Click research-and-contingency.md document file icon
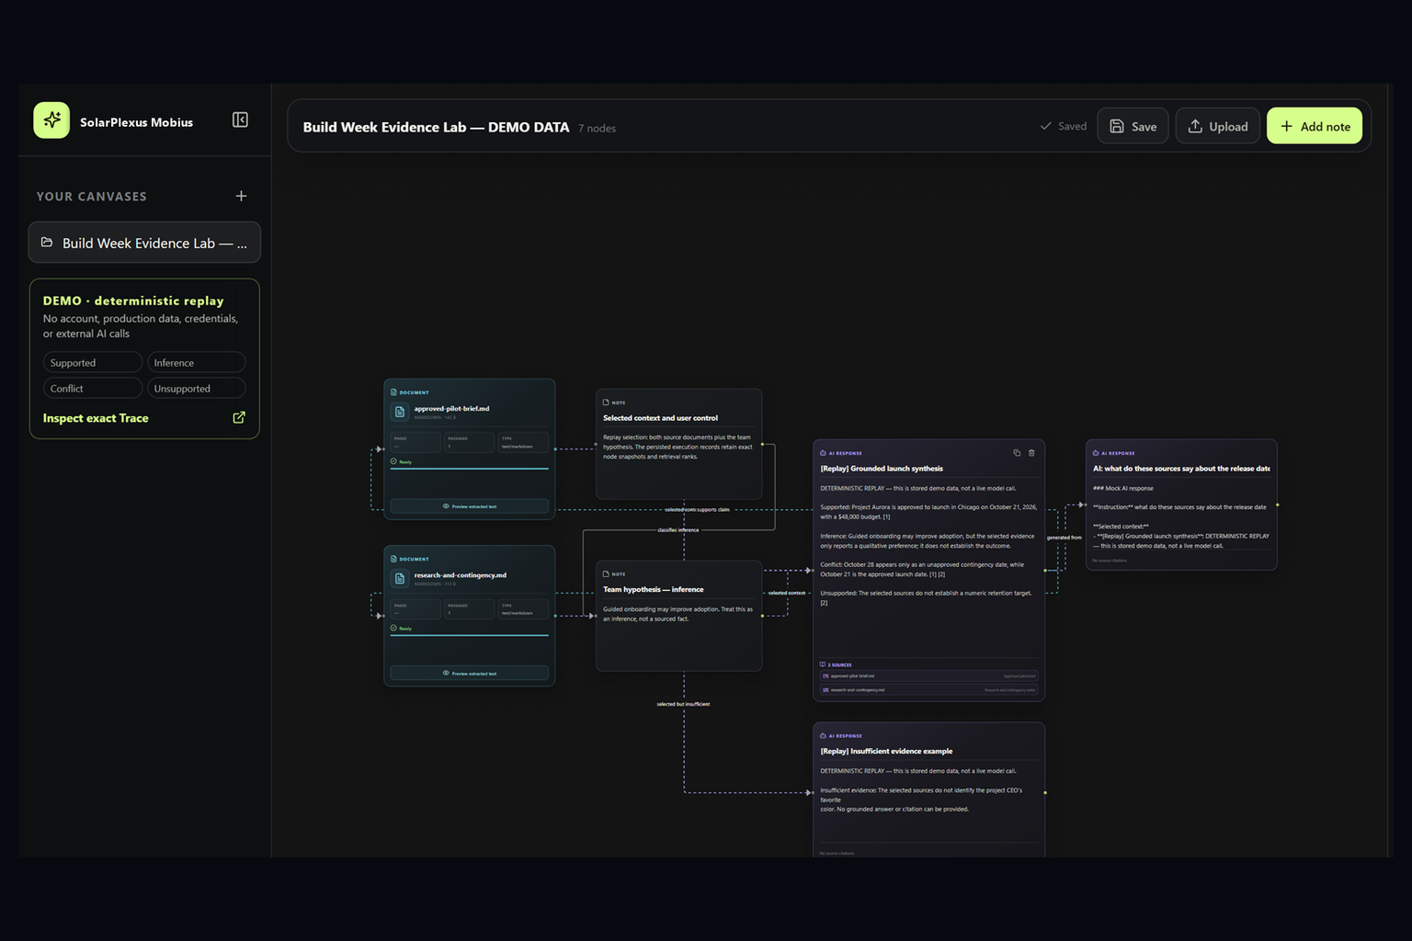1412x941 pixels. [399, 579]
